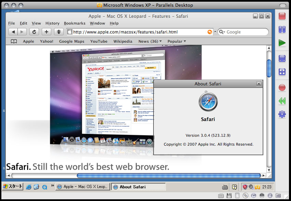Click the Leopard desktop screenshot image
Viewport: 291px width, 201px height.
point(102,96)
